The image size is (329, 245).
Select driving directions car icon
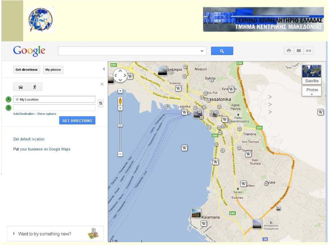tap(21, 87)
